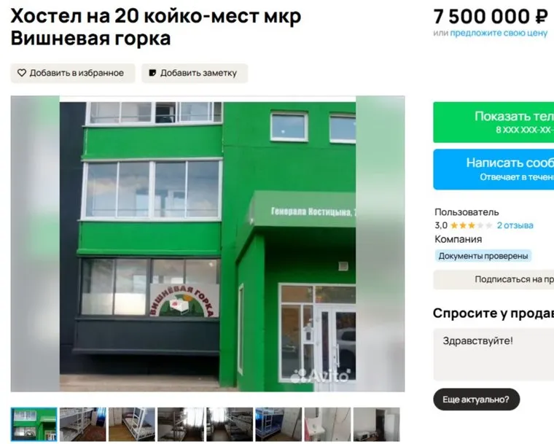The height and width of the screenshot is (444, 554).
Task: Open the Добавить заметку button
Action: click(195, 73)
